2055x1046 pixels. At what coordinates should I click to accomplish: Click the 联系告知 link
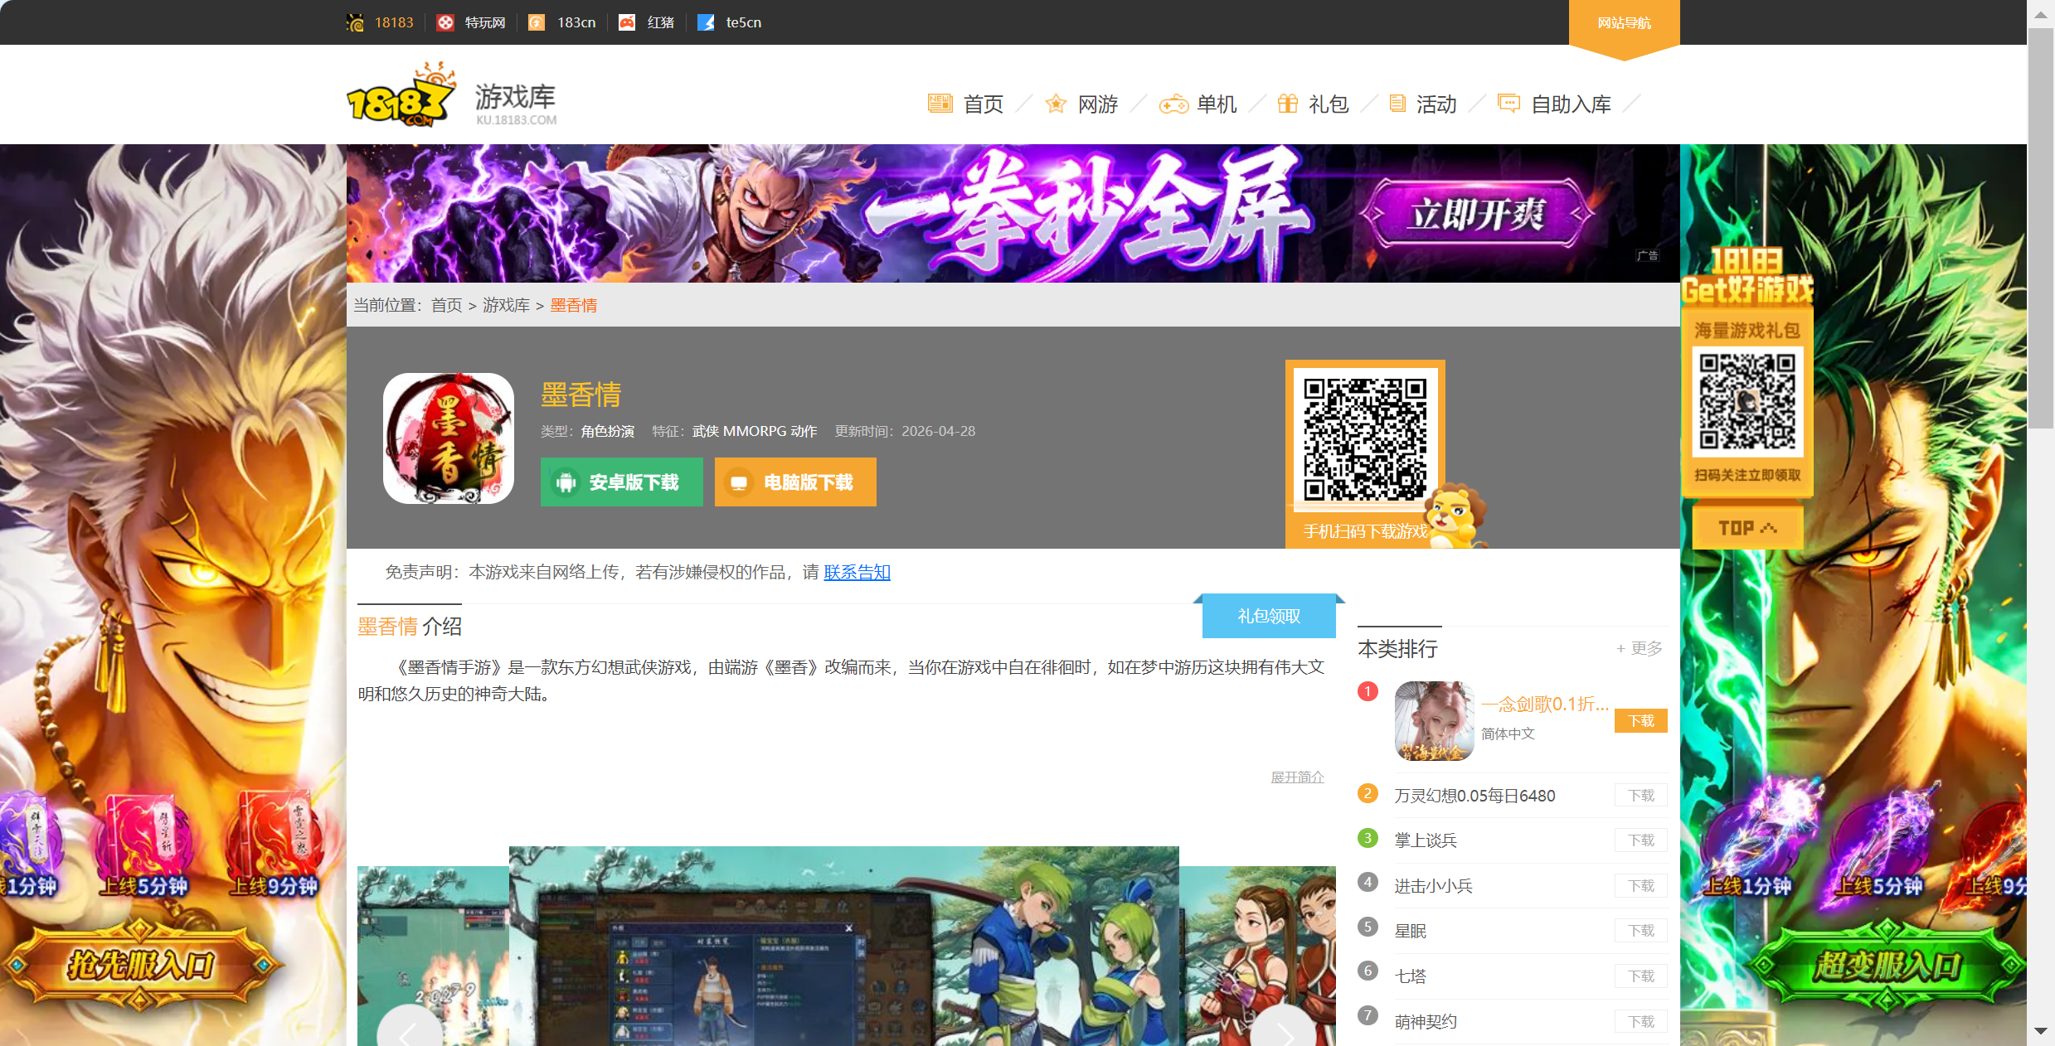pos(857,572)
